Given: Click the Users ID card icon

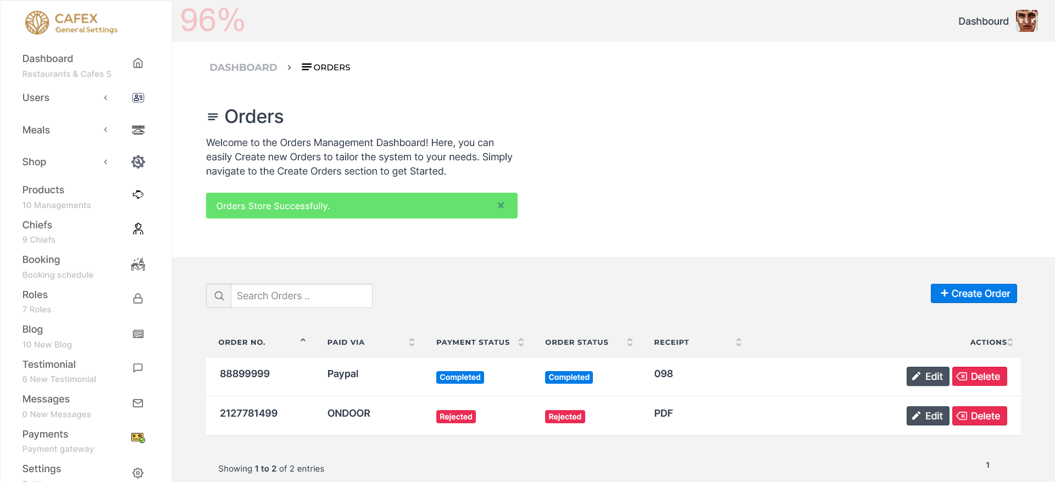Looking at the screenshot, I should coord(138,98).
